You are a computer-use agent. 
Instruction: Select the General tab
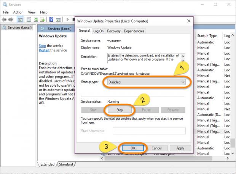point(84,31)
